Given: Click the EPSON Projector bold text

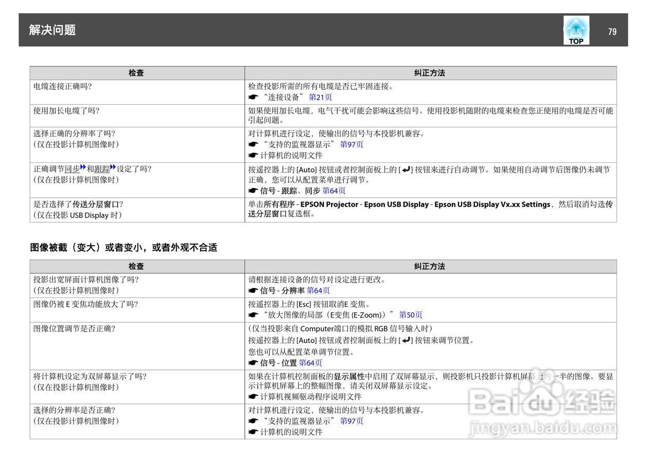Looking at the screenshot, I should click(x=329, y=204).
